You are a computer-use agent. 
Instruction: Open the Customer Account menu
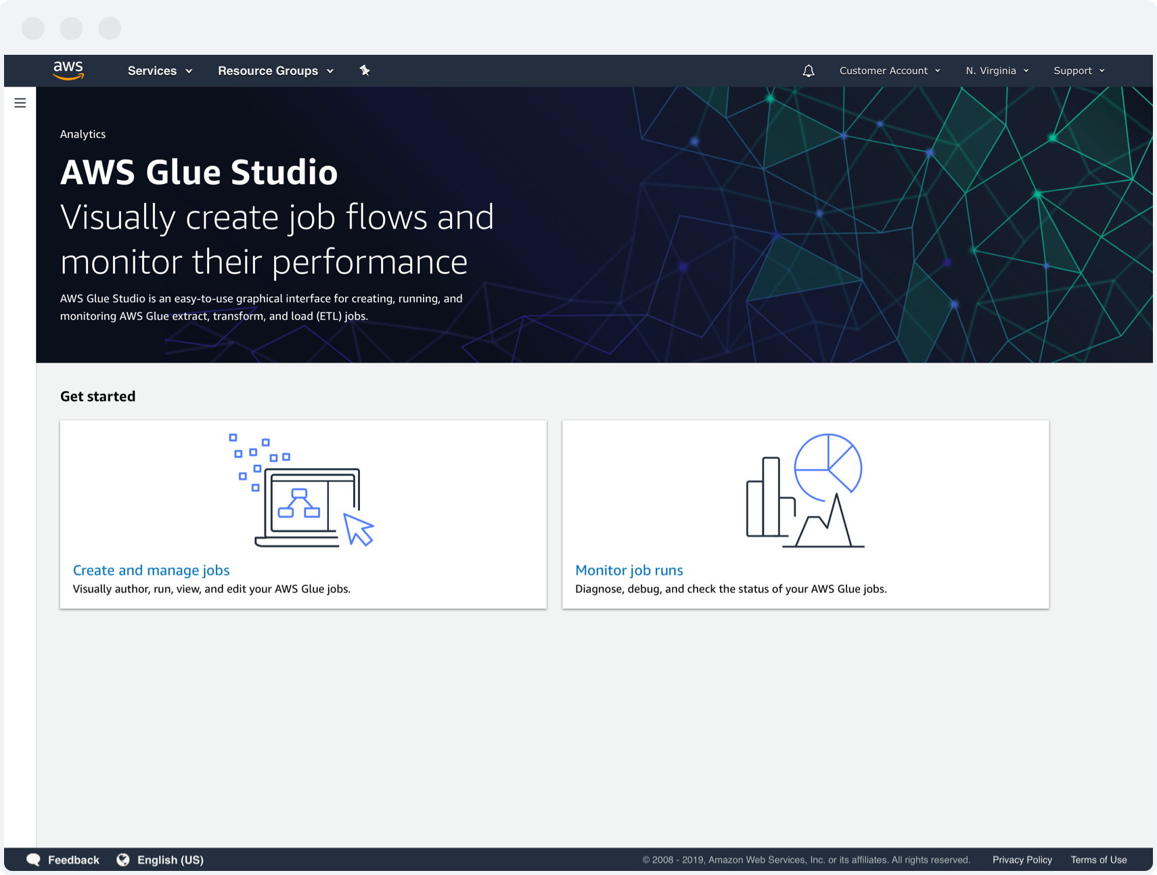coord(890,70)
